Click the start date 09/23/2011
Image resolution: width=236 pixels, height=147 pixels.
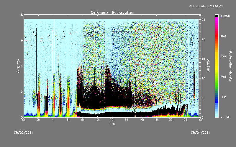(24, 133)
